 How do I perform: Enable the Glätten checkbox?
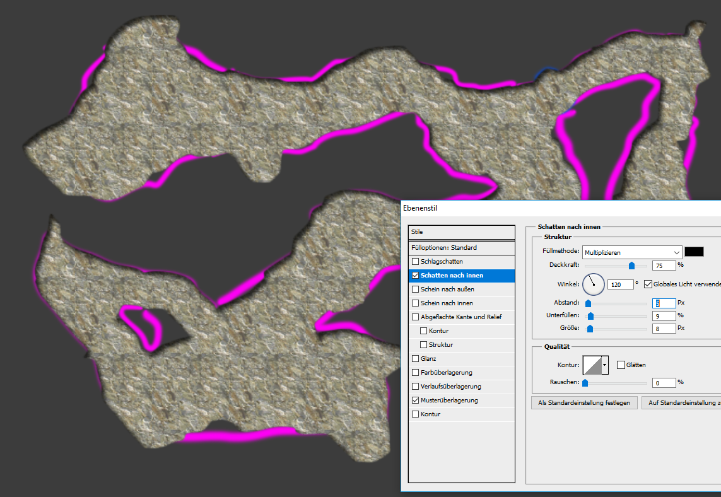[621, 365]
